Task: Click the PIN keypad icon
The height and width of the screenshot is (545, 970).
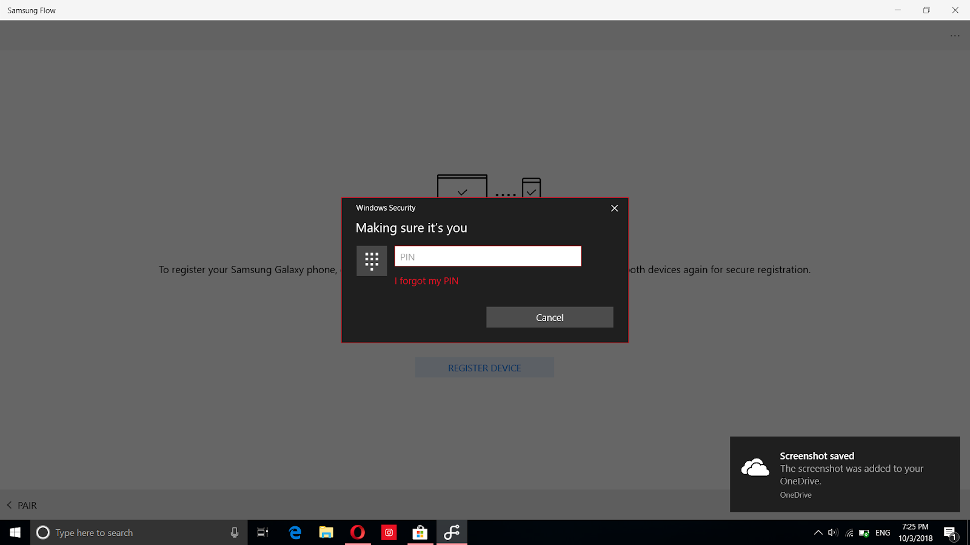Action: [x=372, y=261]
